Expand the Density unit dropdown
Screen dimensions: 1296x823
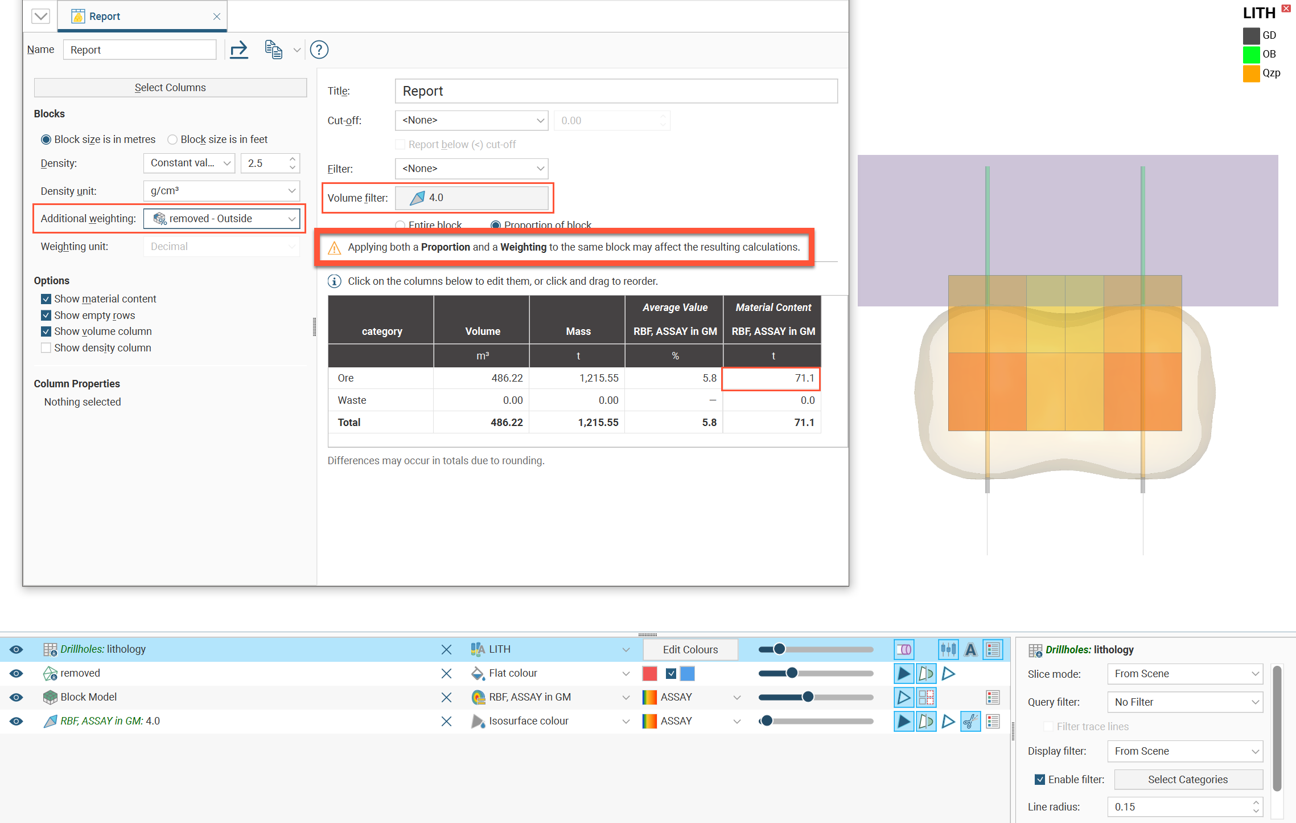[222, 191]
